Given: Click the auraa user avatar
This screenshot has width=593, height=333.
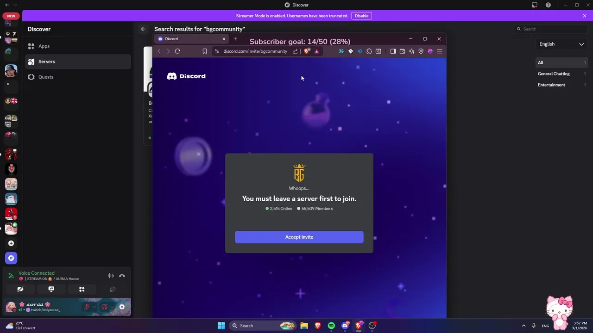Looking at the screenshot, I should 10,307.
